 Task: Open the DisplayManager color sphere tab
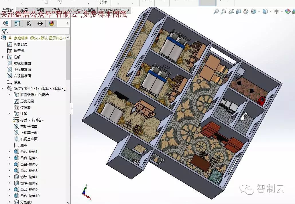click(x=51, y=23)
